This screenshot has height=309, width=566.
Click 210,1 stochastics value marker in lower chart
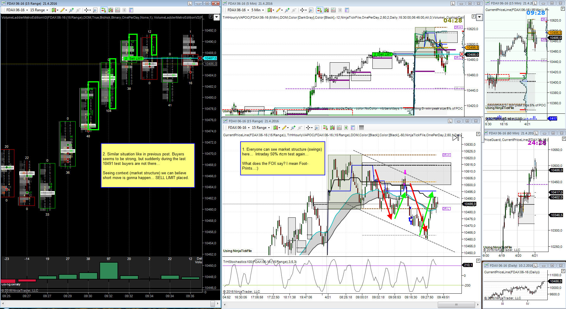[x=468, y=265]
